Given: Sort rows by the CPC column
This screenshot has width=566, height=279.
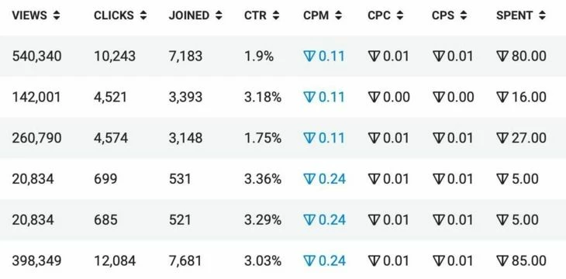Looking at the screenshot, I should (x=385, y=15).
